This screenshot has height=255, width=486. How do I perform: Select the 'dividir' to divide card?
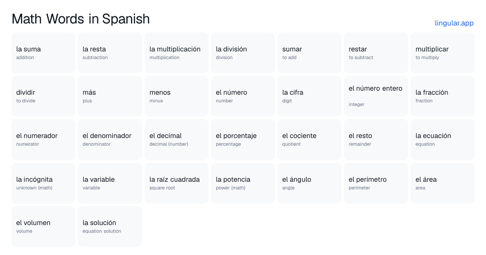pyautogui.click(x=43, y=96)
